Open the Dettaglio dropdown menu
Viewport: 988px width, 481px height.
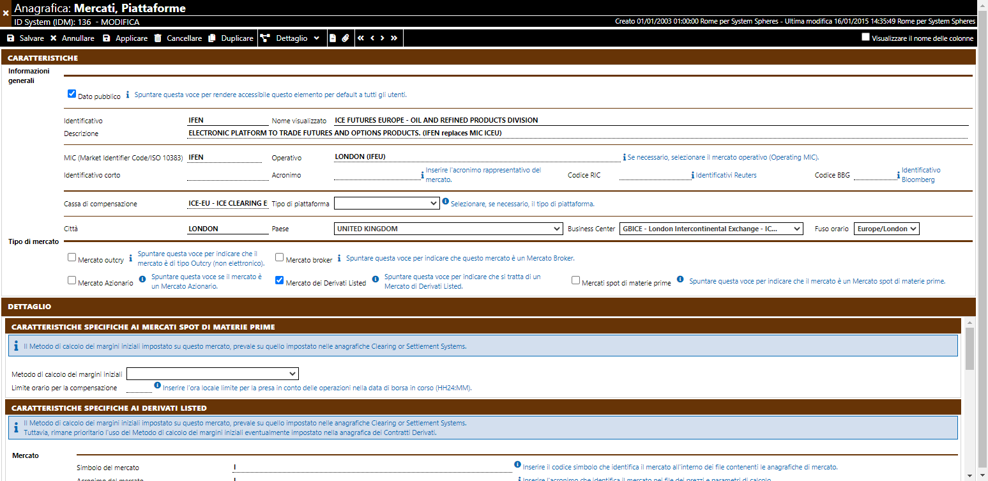[x=291, y=38]
